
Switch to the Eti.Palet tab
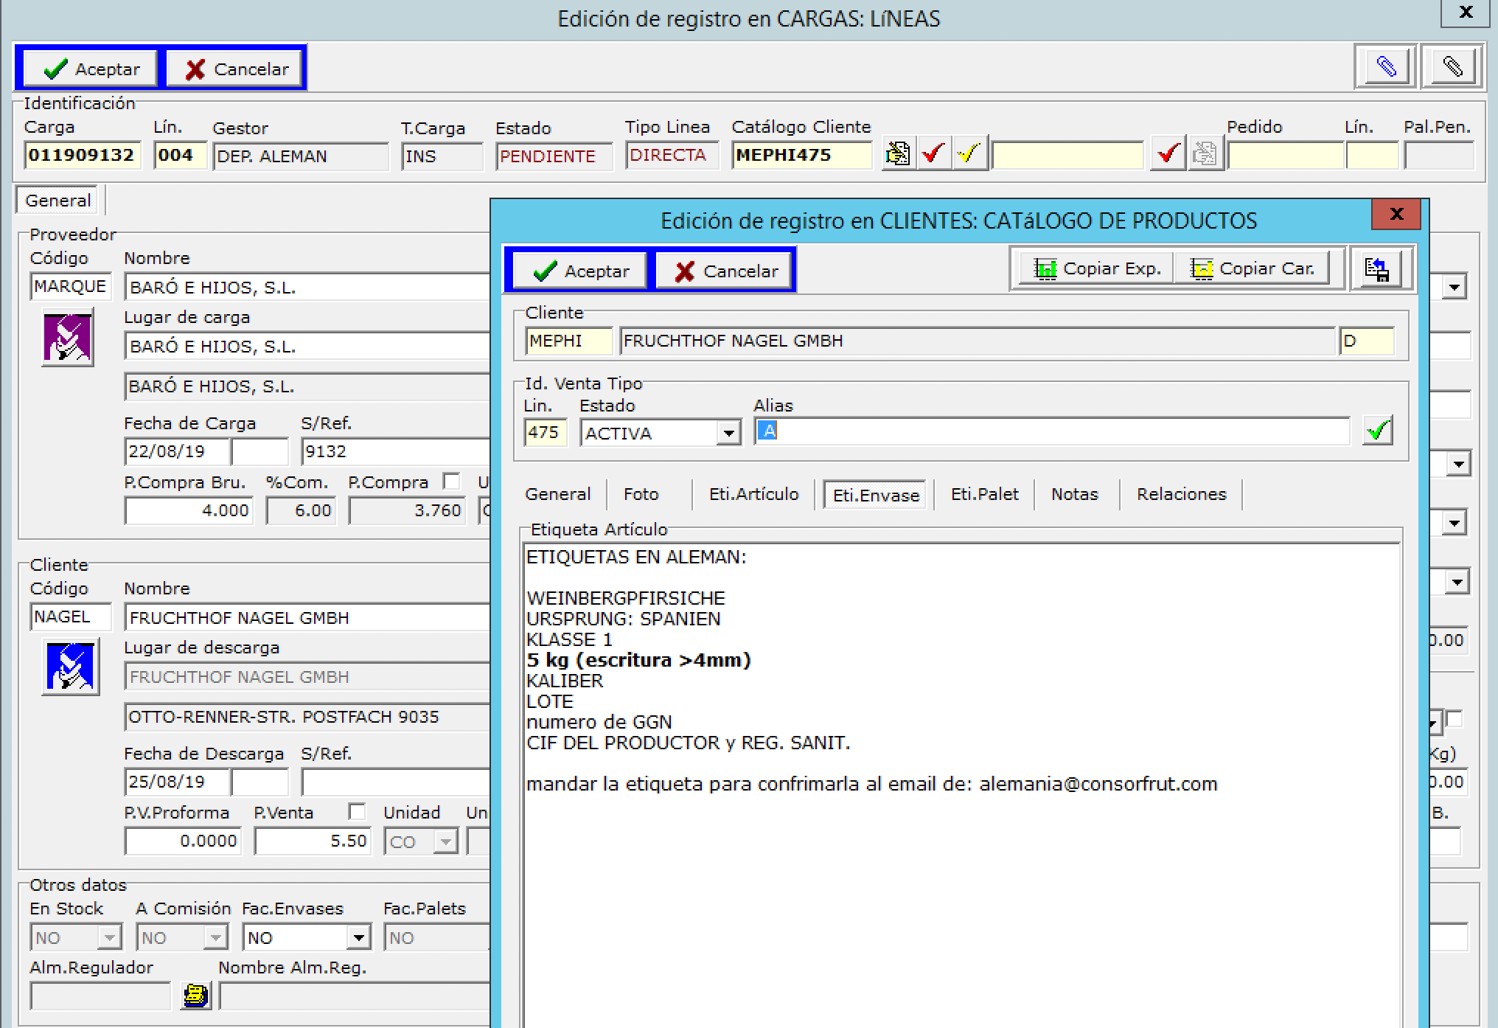pyautogui.click(x=984, y=494)
